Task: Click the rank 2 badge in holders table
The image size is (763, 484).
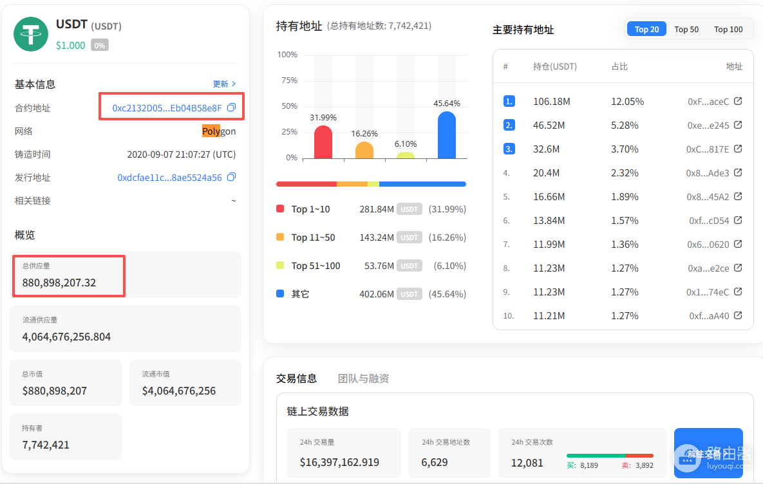Action: tap(509, 125)
